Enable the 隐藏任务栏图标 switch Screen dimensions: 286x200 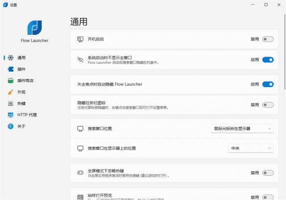[268, 105]
